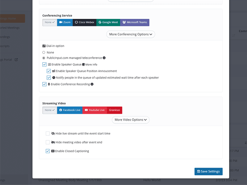Viewport: 247px width, 185px height.
Task: Select Facebook Live streaming option
Action: (x=70, y=110)
